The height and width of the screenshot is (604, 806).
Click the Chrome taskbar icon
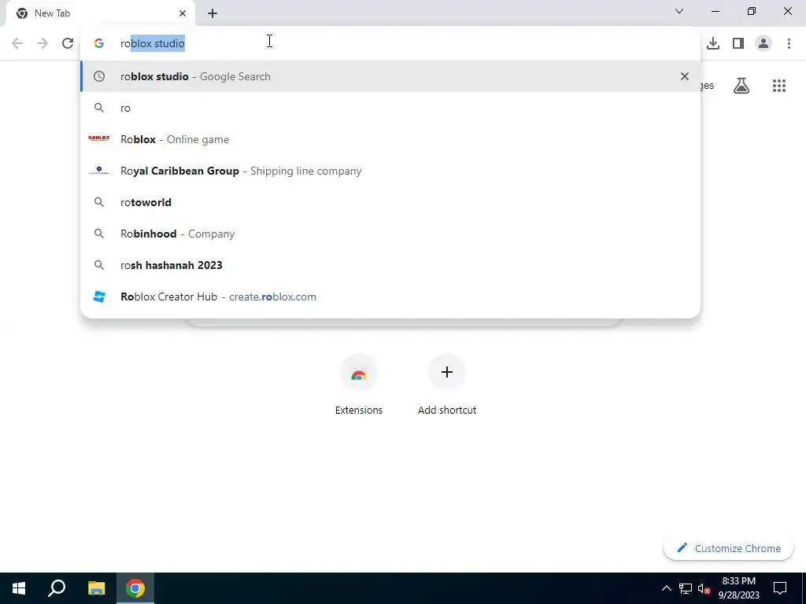[135, 588]
